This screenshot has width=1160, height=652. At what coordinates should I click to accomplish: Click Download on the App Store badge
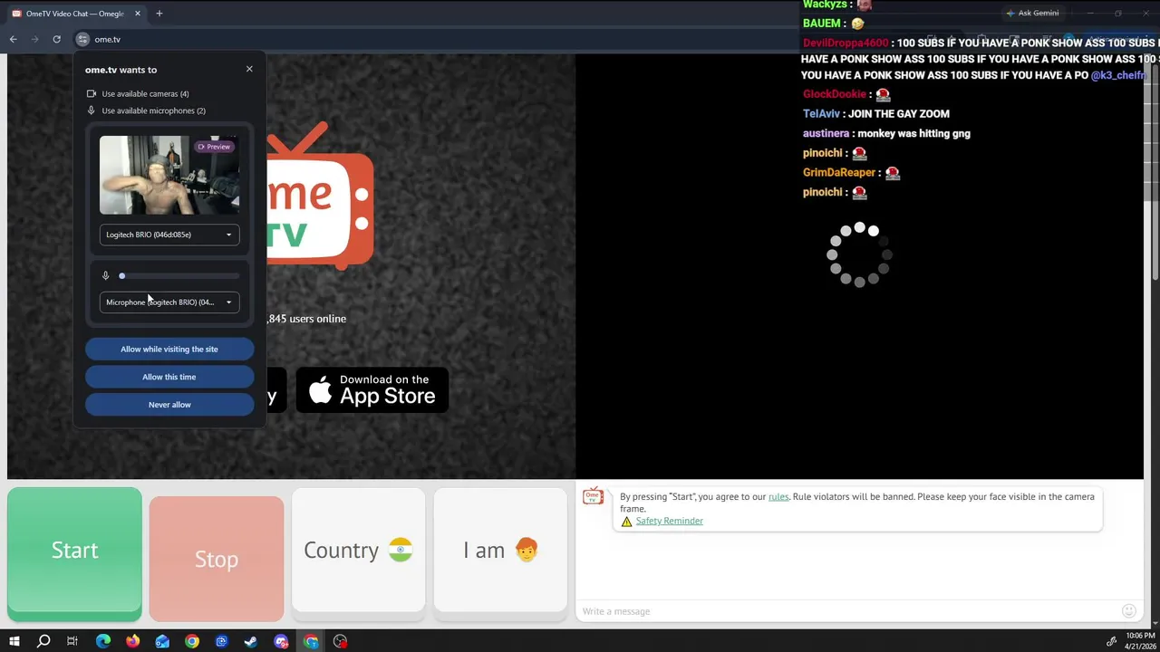point(372,390)
